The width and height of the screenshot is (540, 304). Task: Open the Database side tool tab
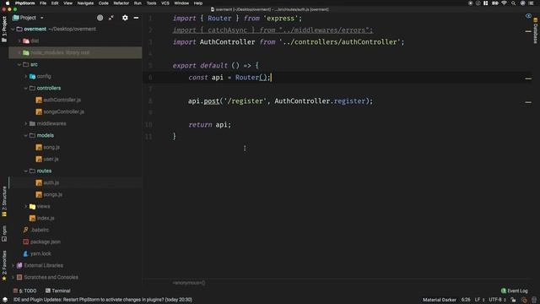point(536,31)
